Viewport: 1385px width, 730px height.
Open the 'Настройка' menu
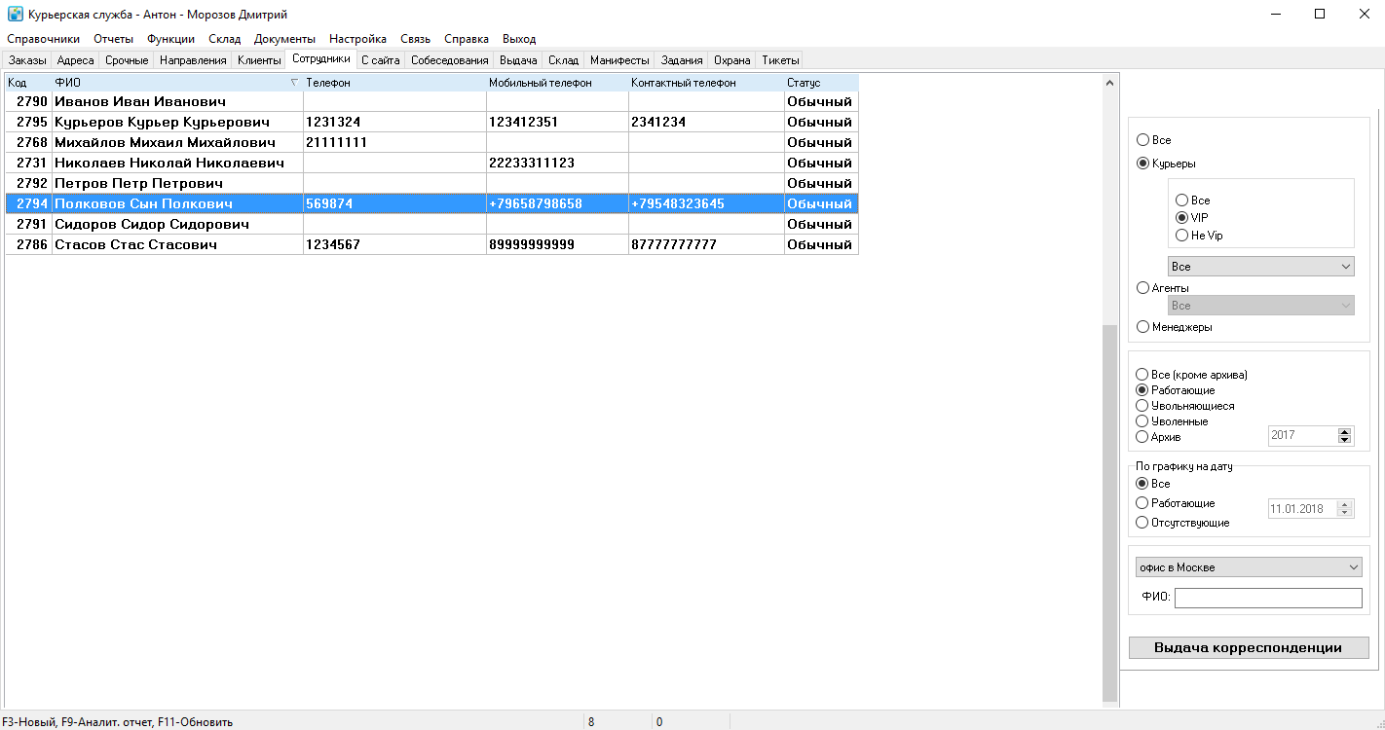[x=357, y=39]
